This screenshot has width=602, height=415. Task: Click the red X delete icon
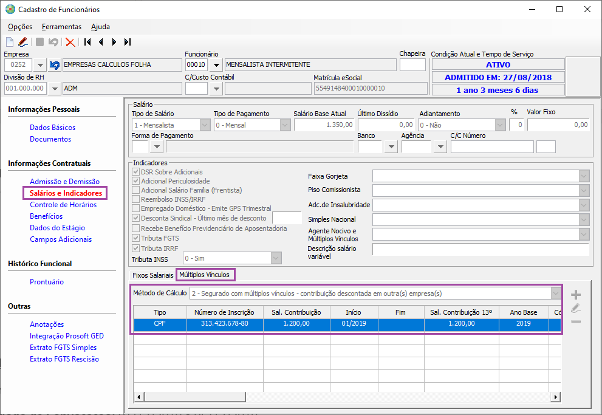click(70, 42)
